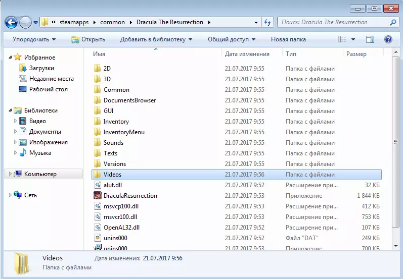Screen dimensions: 403x279
Task: Open the Упорядочить menu
Action: pyautogui.click(x=34, y=39)
